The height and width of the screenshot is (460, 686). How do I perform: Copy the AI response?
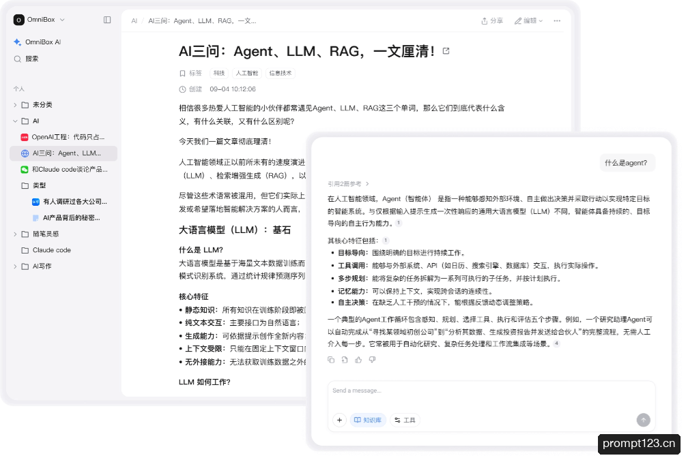pos(331,360)
